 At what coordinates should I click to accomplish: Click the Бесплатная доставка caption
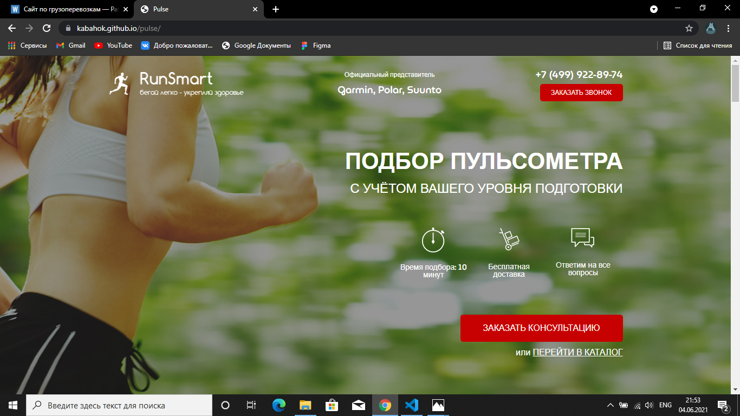509,270
